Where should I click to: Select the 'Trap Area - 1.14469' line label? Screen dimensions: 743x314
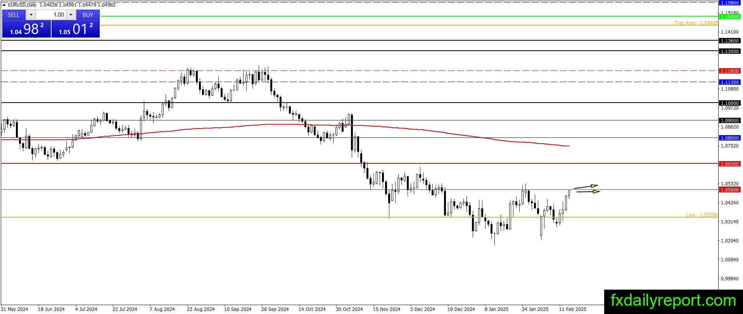pos(696,23)
